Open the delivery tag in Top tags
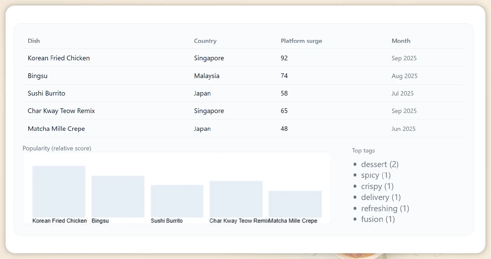 tap(381, 197)
